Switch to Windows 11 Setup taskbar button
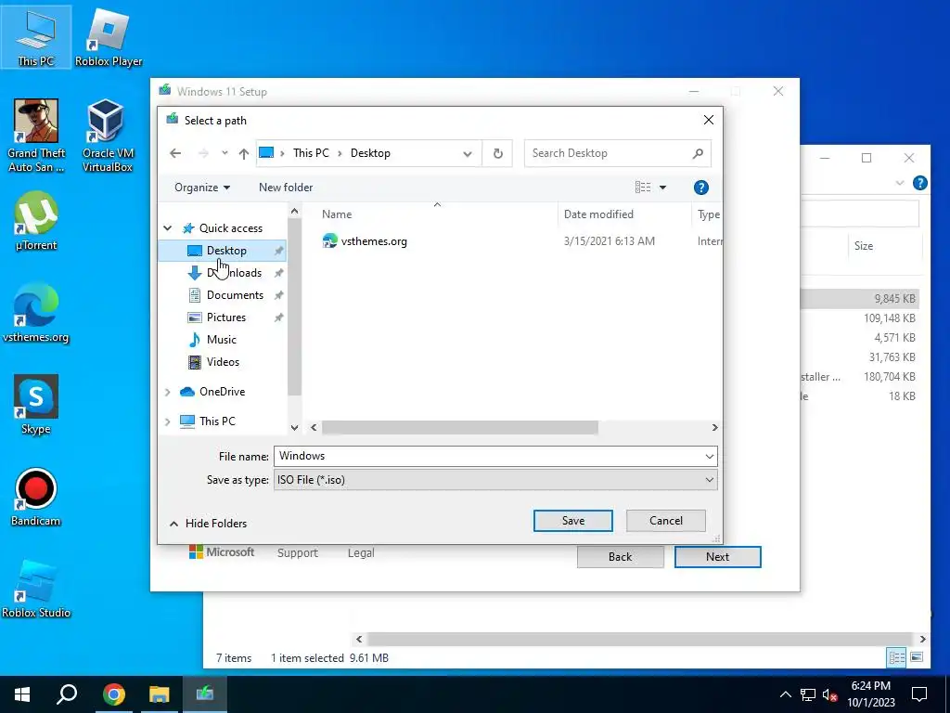The image size is (950, 713). coord(204,694)
